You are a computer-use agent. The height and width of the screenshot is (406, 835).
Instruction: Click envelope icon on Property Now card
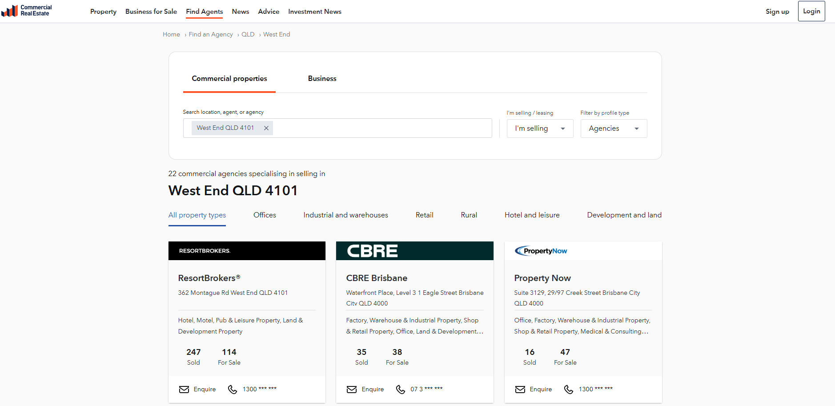(520, 390)
